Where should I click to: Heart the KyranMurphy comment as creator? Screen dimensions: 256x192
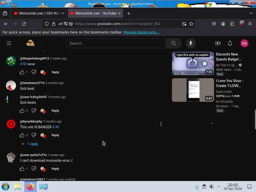coord(43,135)
